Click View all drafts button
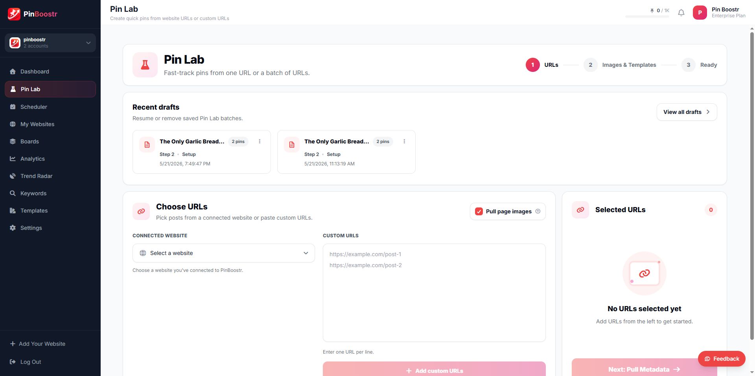755x376 pixels. 687,112
